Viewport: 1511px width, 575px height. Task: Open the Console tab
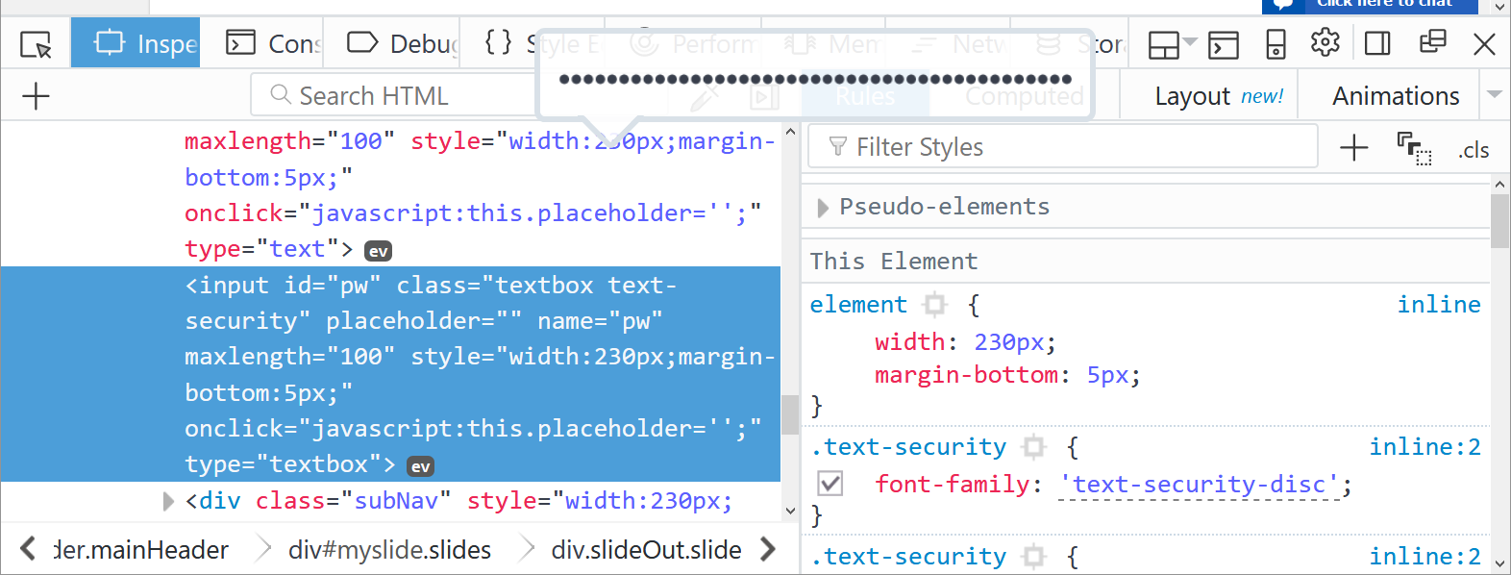[273, 43]
